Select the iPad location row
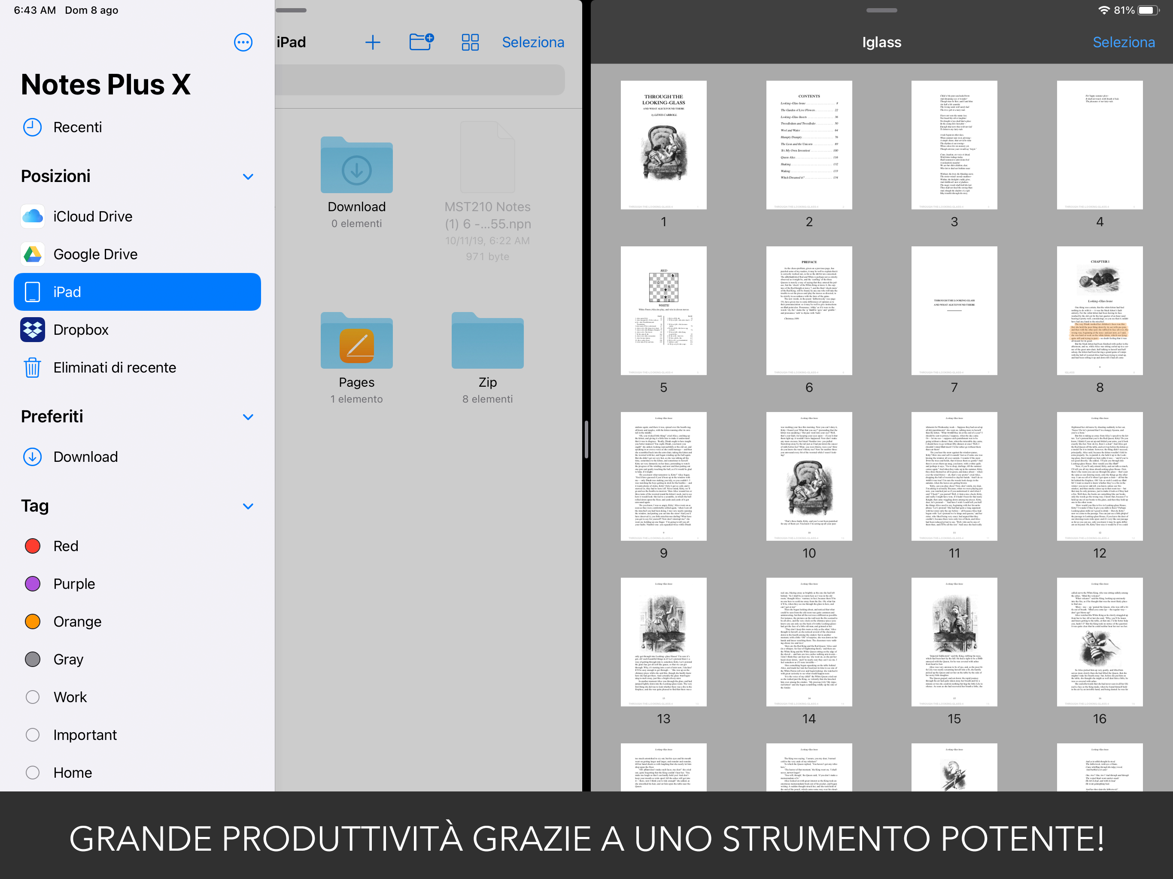1173x879 pixels. (x=137, y=292)
